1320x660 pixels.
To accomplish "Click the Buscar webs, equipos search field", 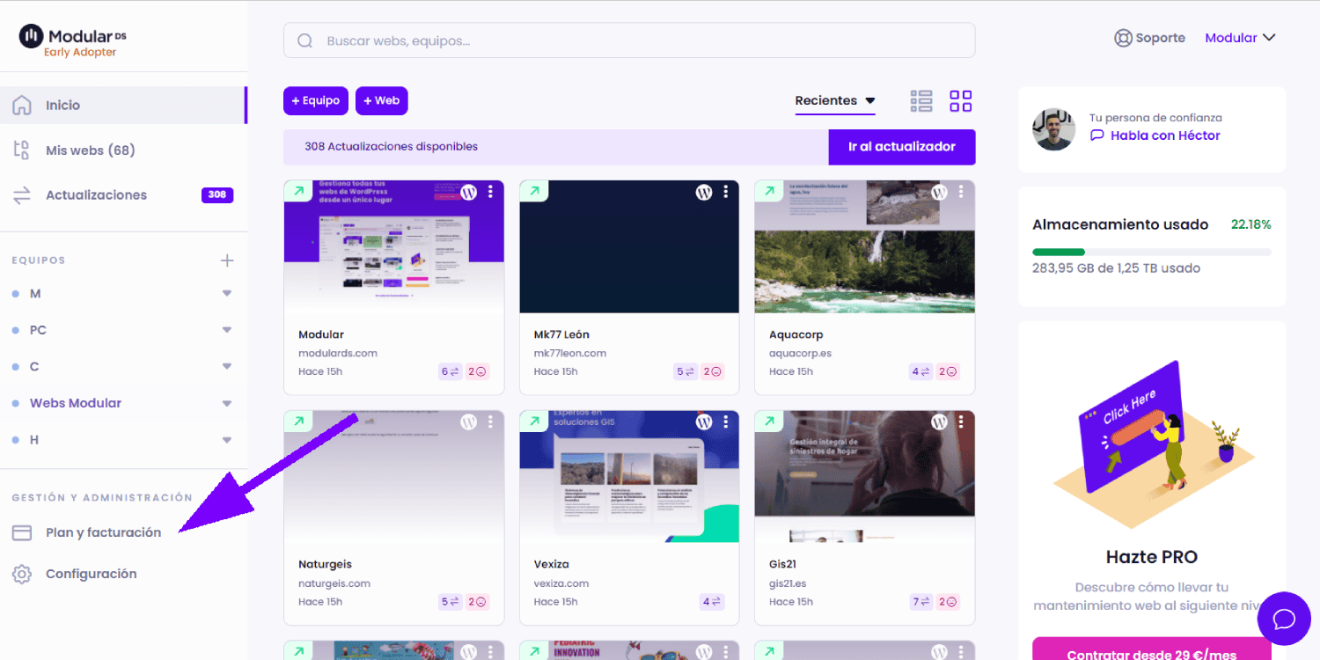I will [629, 40].
